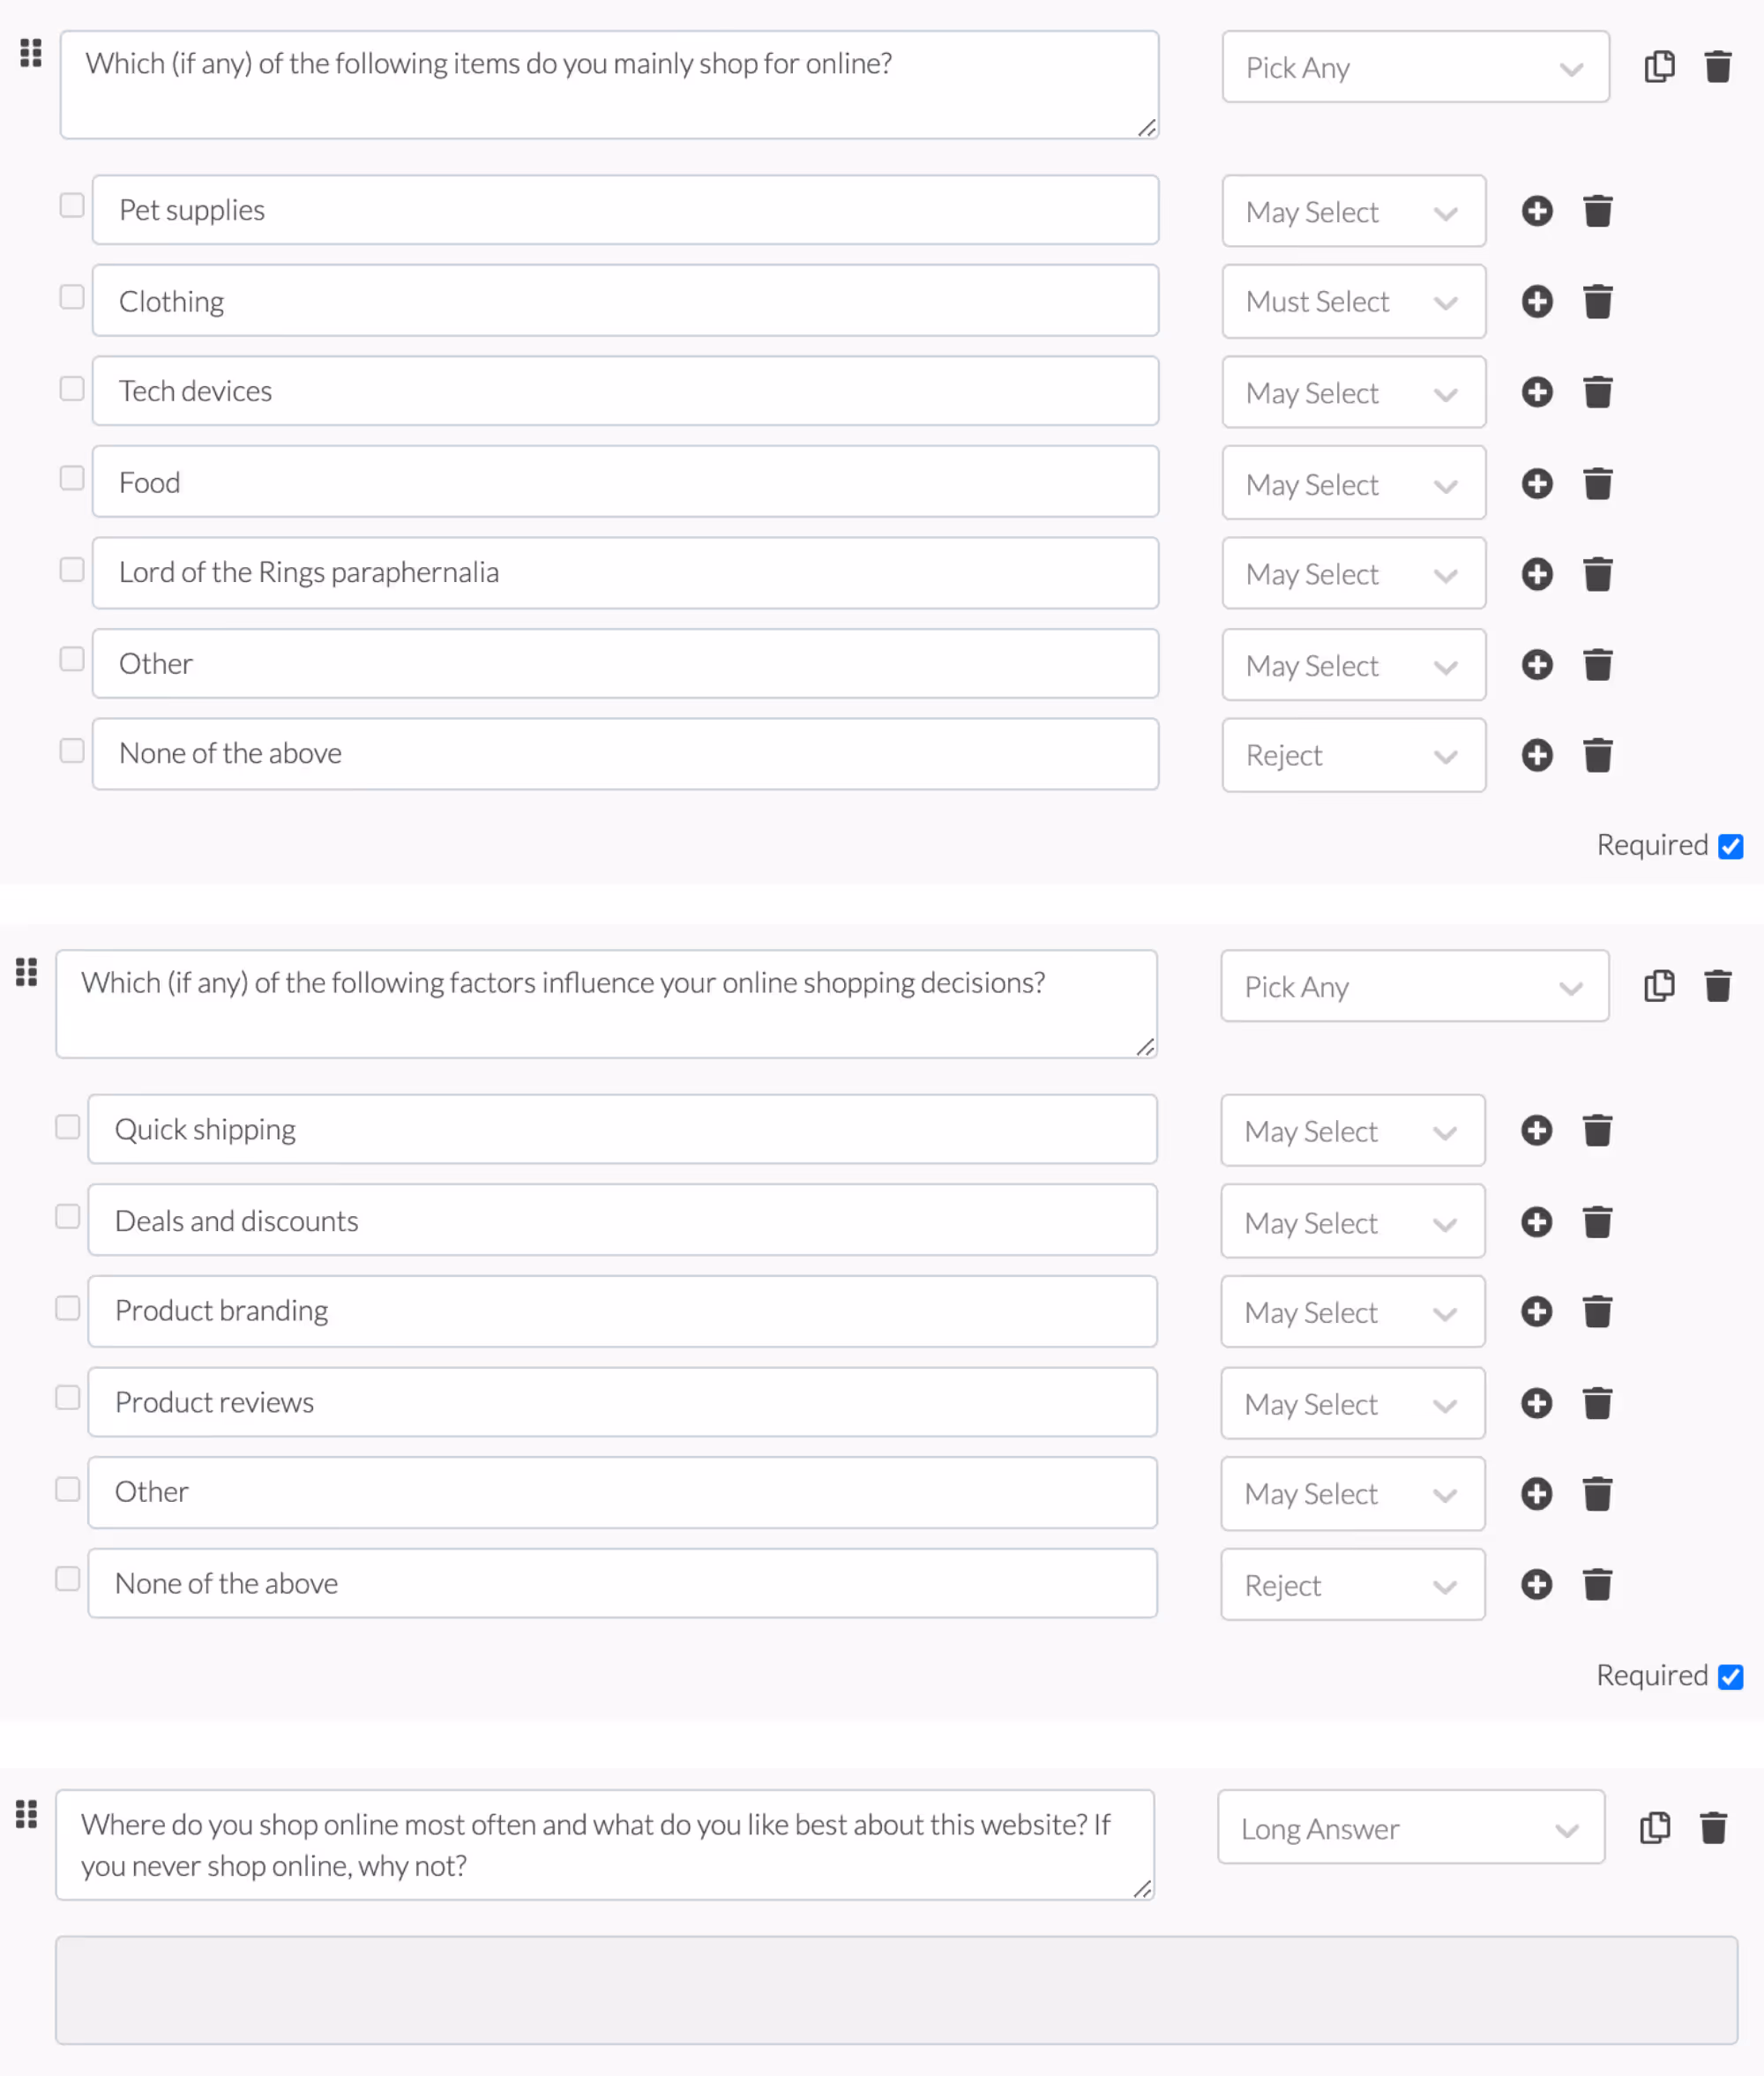Uncheck Required on the shopping factors question
Screen dimensions: 1764x2076
click(1731, 1677)
